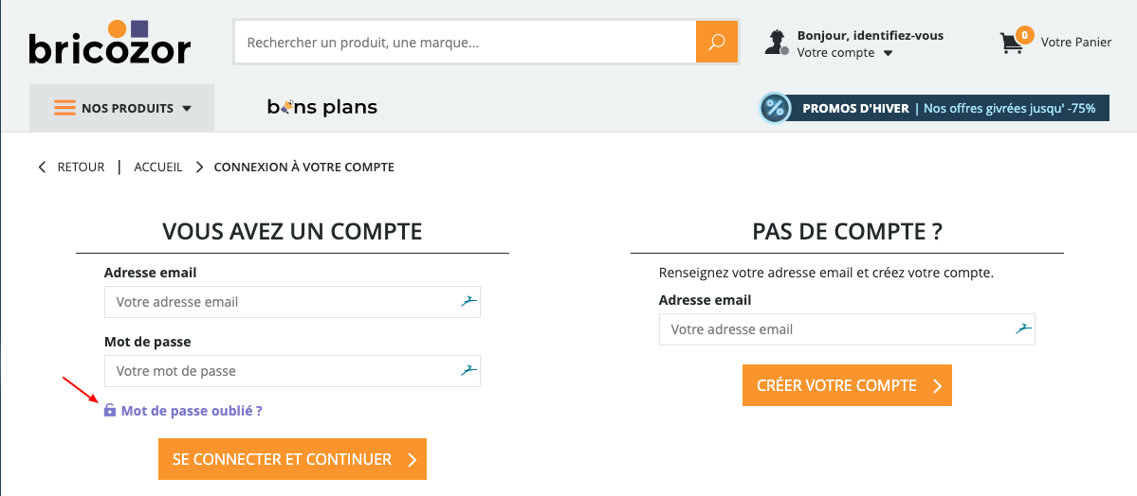
Task: Click the Retour back chevron
Action: click(x=42, y=168)
